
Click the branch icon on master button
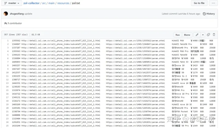pyautogui.click(x=5, y=3)
